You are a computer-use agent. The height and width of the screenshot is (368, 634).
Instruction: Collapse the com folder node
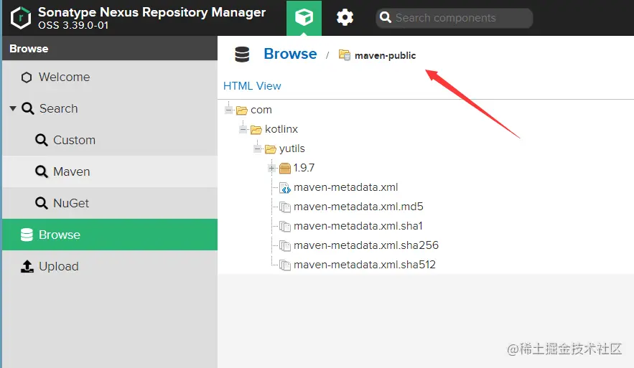pyautogui.click(x=229, y=110)
